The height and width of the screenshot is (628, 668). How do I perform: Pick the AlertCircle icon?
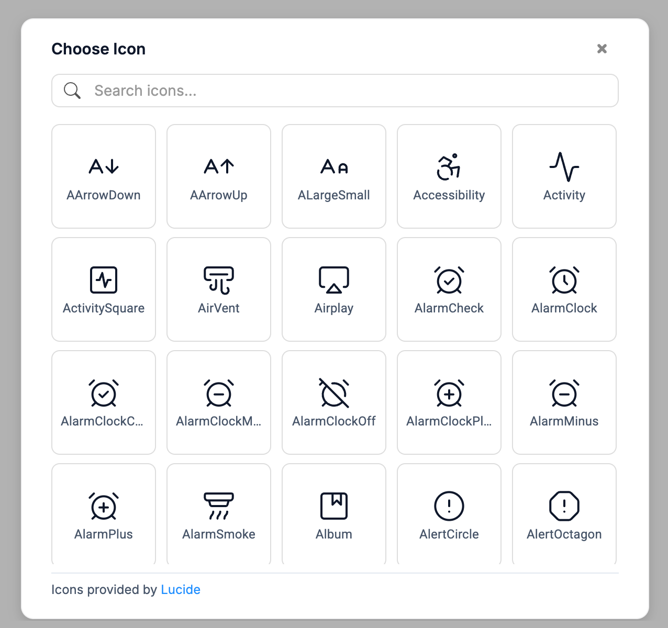449,514
